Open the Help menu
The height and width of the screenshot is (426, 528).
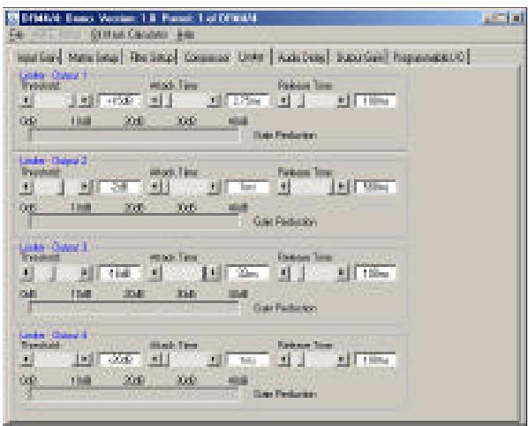186,34
